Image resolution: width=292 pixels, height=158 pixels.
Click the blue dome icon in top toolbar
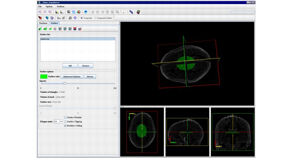tap(86, 12)
